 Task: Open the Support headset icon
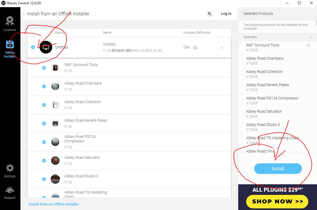(10, 190)
